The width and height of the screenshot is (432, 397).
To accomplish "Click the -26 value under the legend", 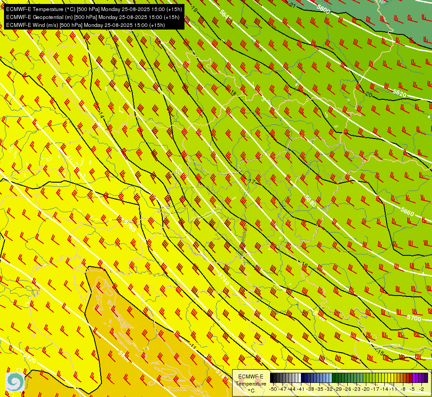I will coord(347,389).
